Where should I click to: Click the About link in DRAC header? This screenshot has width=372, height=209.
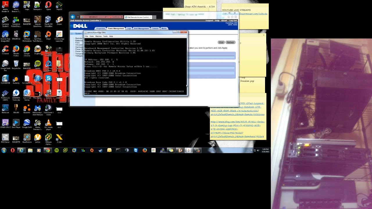click(224, 21)
